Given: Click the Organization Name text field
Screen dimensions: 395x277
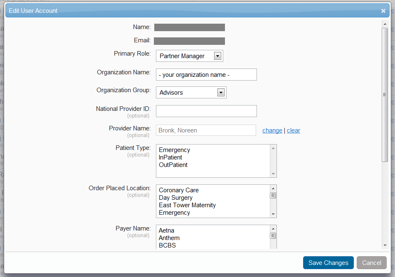Looking at the screenshot, I should 206,75.
